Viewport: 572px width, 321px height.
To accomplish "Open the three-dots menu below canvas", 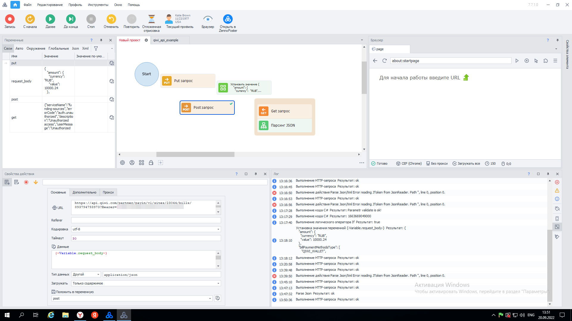I will point(362,163).
